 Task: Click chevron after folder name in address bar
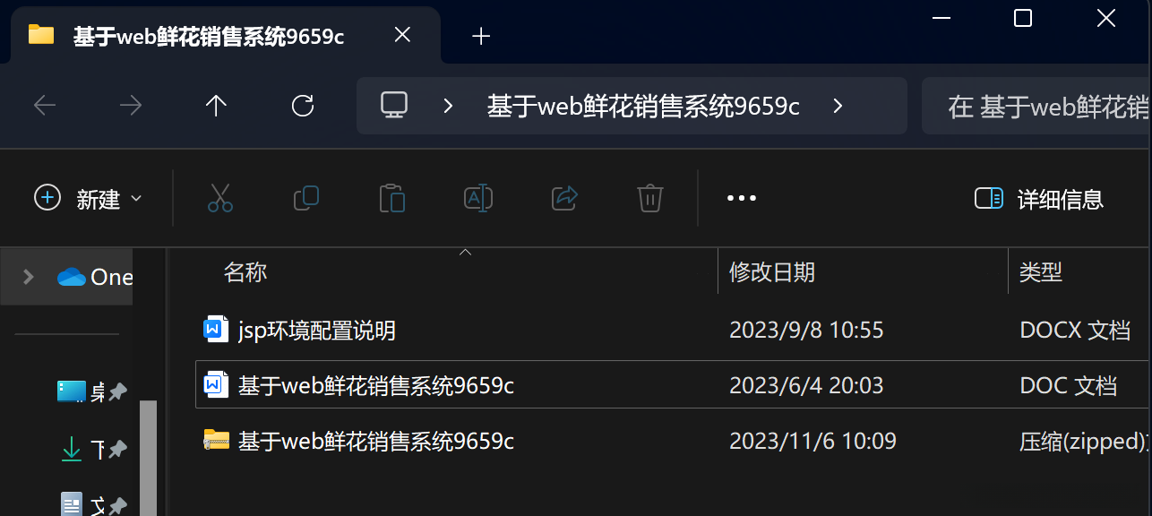(838, 106)
